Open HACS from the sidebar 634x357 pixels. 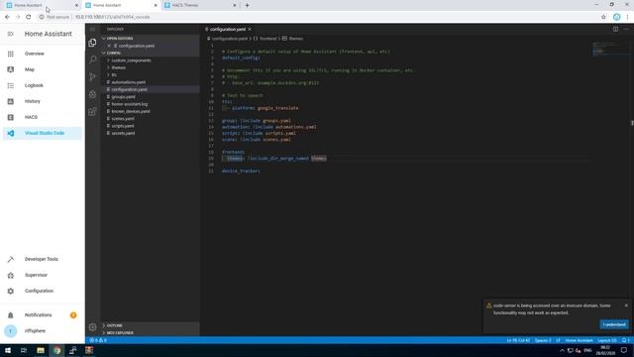(42, 117)
